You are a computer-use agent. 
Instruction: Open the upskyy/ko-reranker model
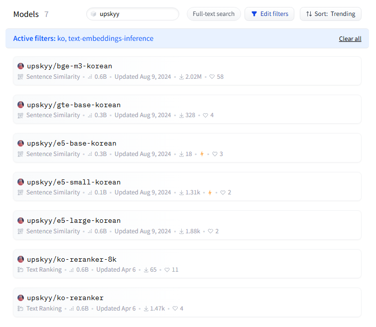click(187, 303)
